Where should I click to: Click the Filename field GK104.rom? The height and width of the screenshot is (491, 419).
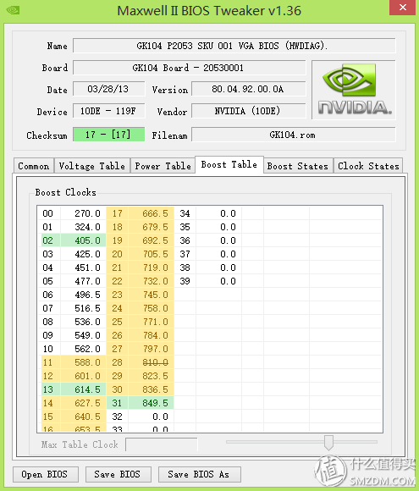click(x=294, y=135)
